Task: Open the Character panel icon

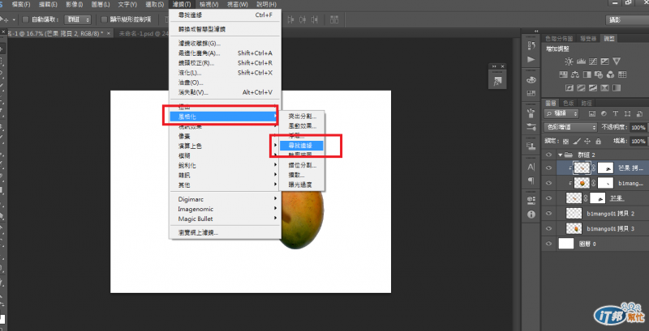Action: click(x=531, y=167)
